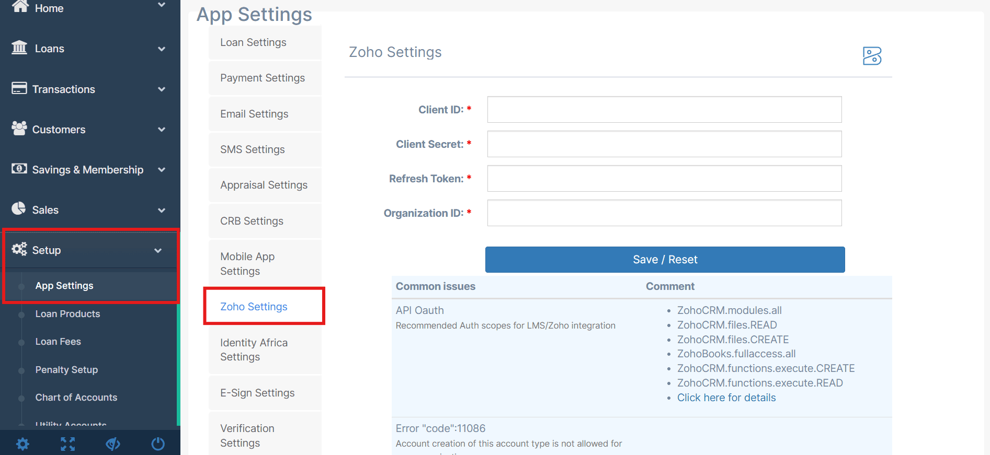
Task: Select the E-Sign Settings tab
Action: (265, 393)
